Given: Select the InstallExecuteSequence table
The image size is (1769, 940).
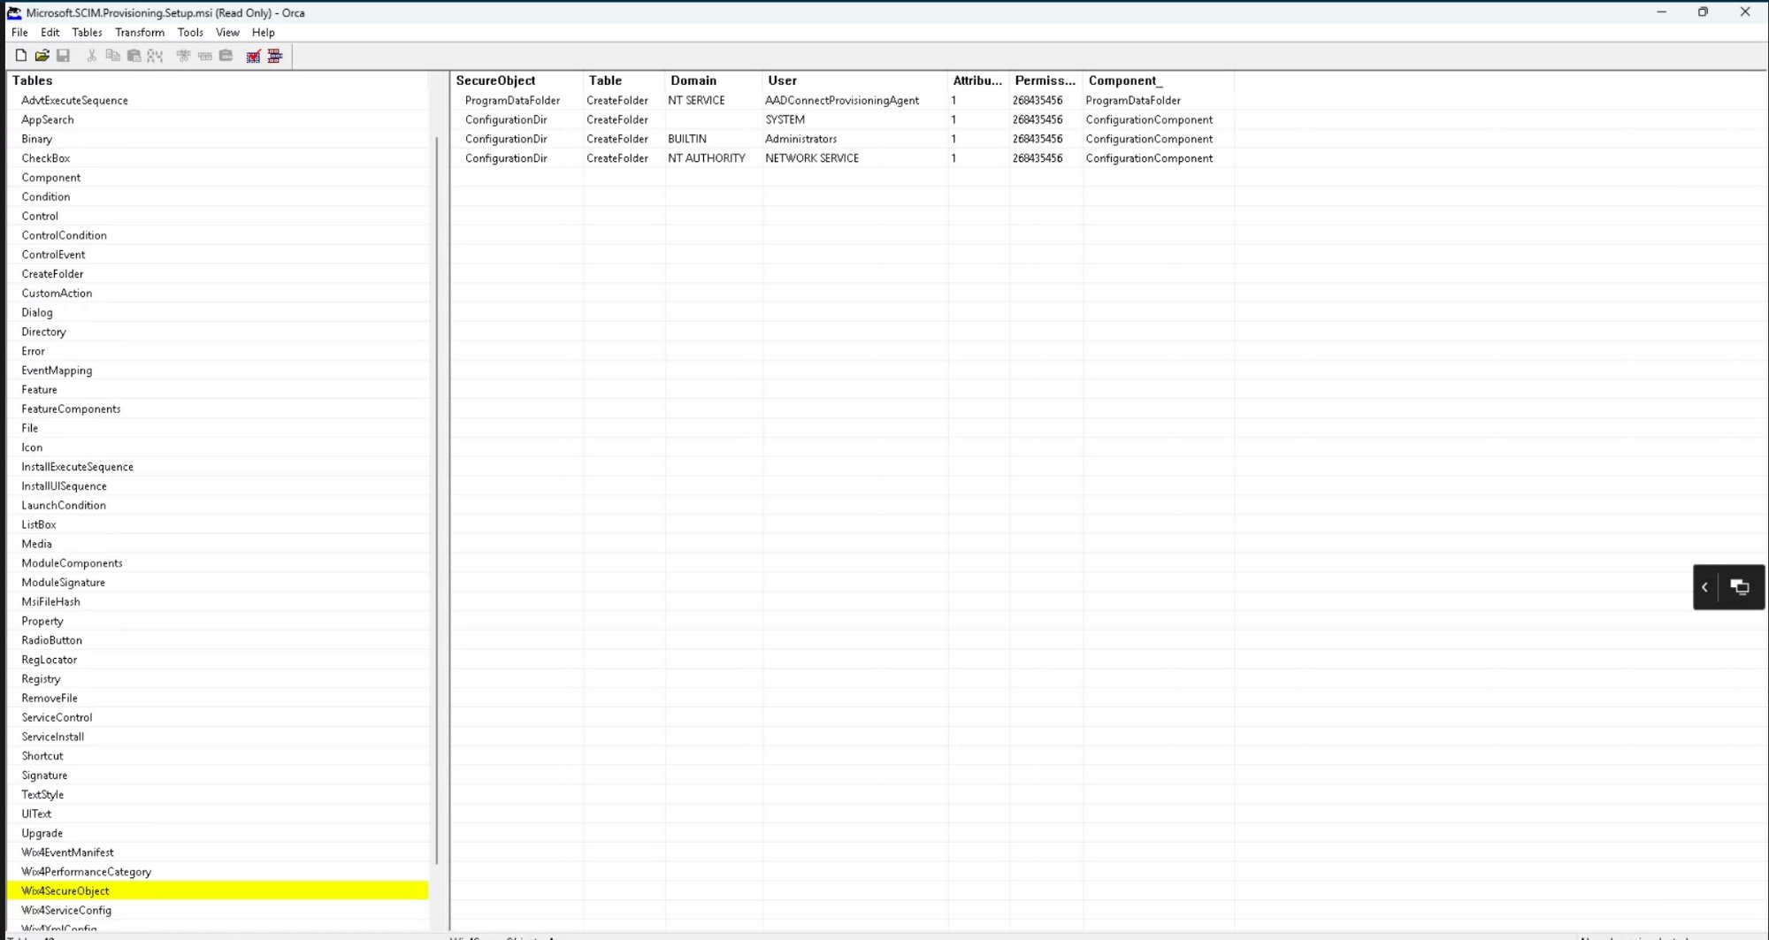Looking at the screenshot, I should pos(218,466).
